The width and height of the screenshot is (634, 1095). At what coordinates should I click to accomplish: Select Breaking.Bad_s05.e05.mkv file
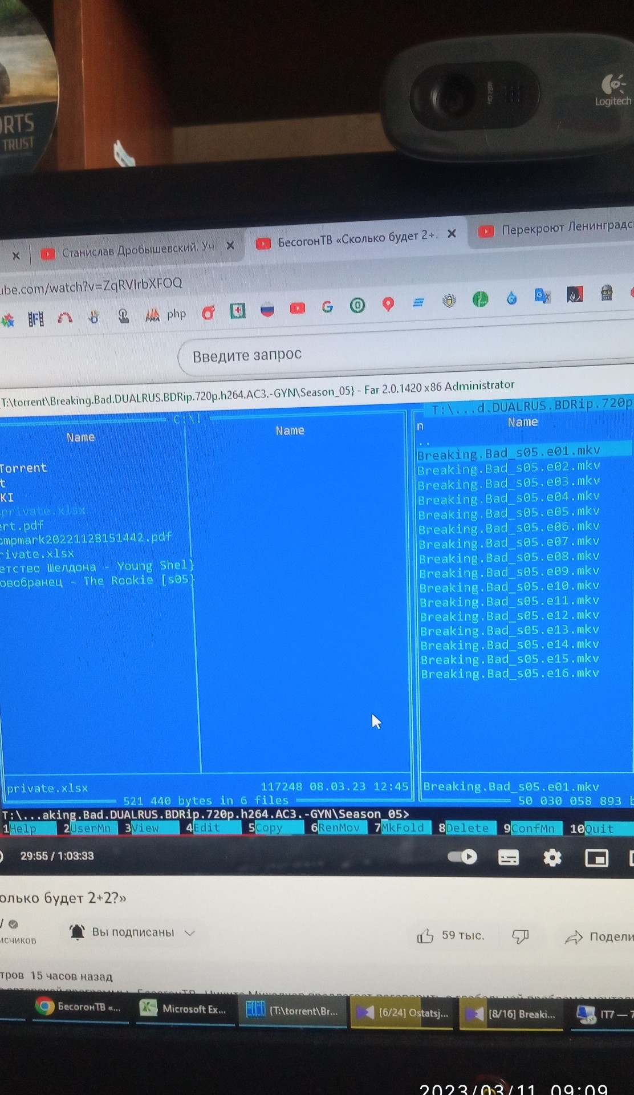509,513
